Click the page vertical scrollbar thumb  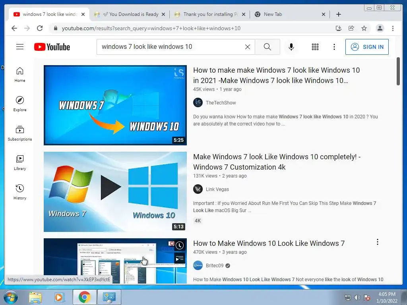[x=398, y=71]
